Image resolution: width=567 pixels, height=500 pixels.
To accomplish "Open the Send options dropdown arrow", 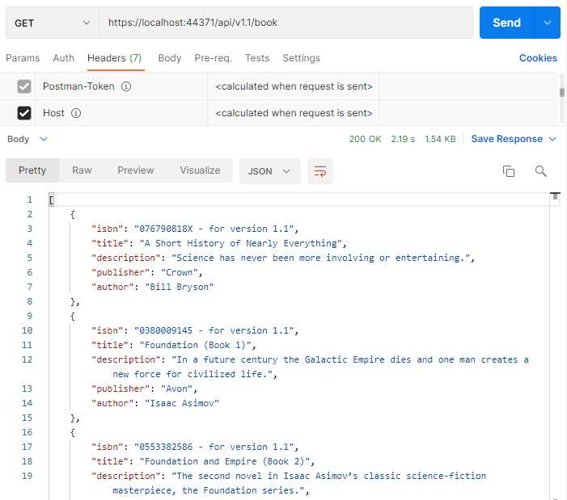I will point(548,23).
